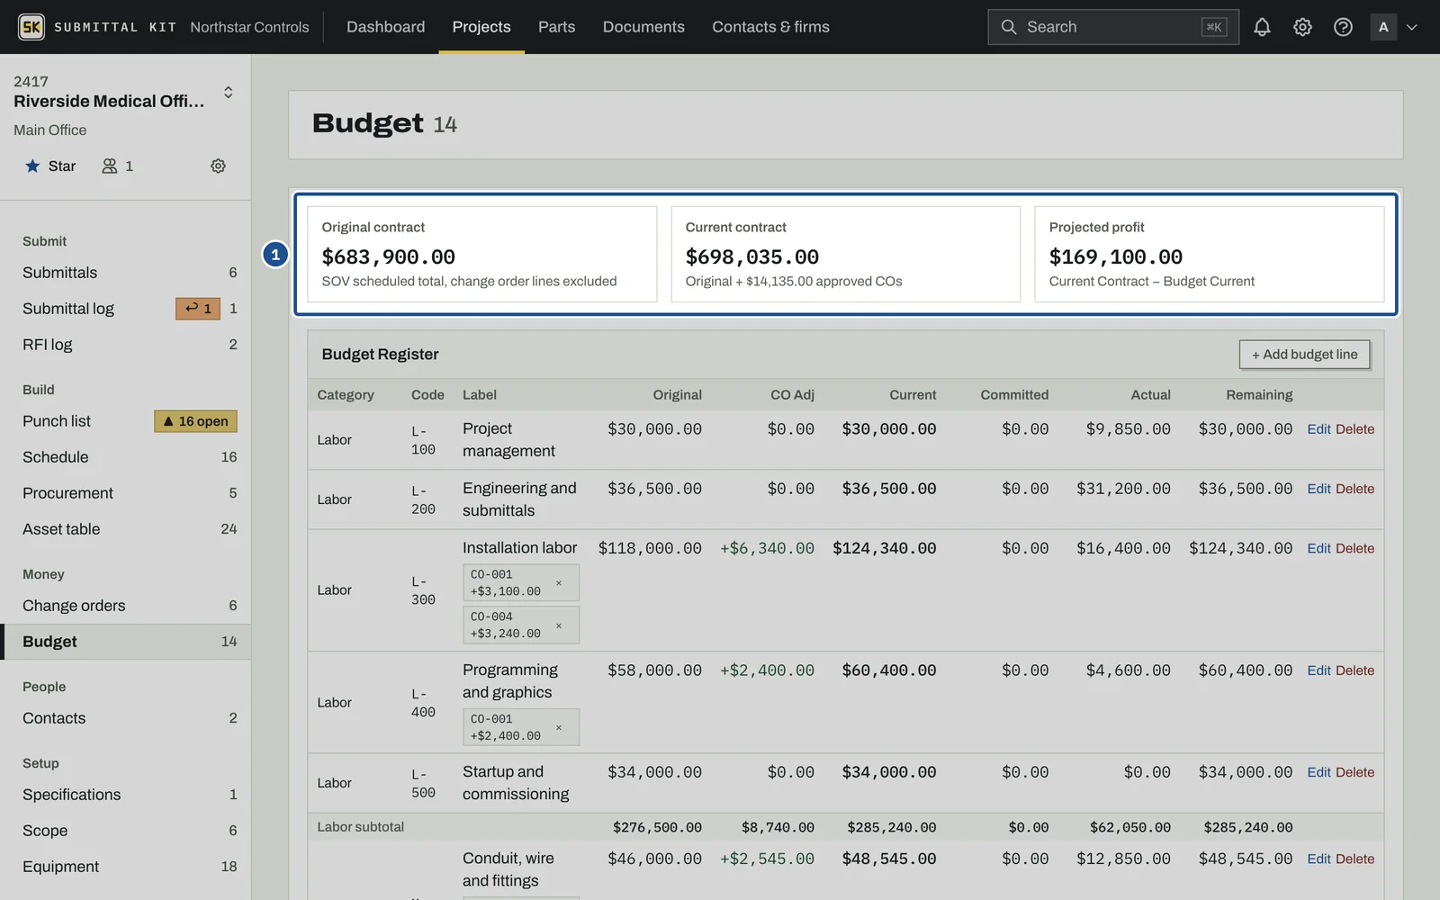Open Submittals in sidebar
Viewport: 1440px width, 900px height.
(x=126, y=273)
